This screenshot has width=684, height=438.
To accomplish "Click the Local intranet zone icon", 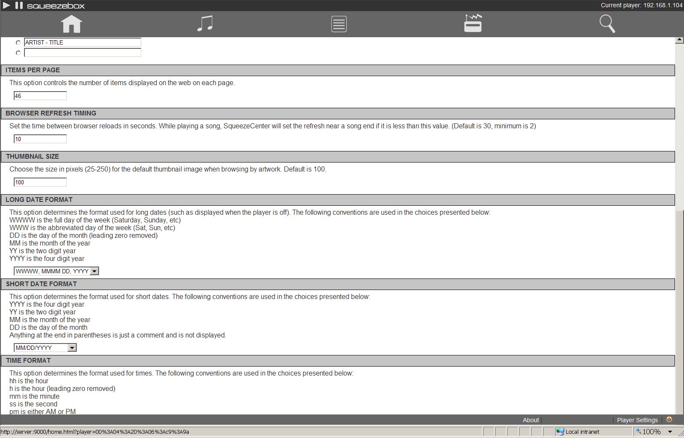I will [560, 432].
